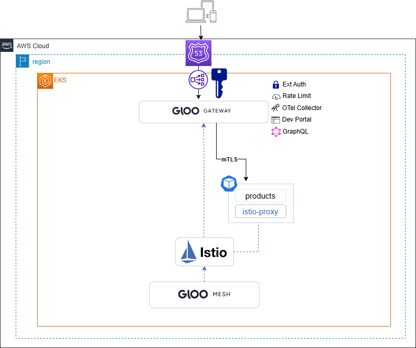The width and height of the screenshot is (416, 348).
Task: Select the Istio sail logo
Action: 188,252
